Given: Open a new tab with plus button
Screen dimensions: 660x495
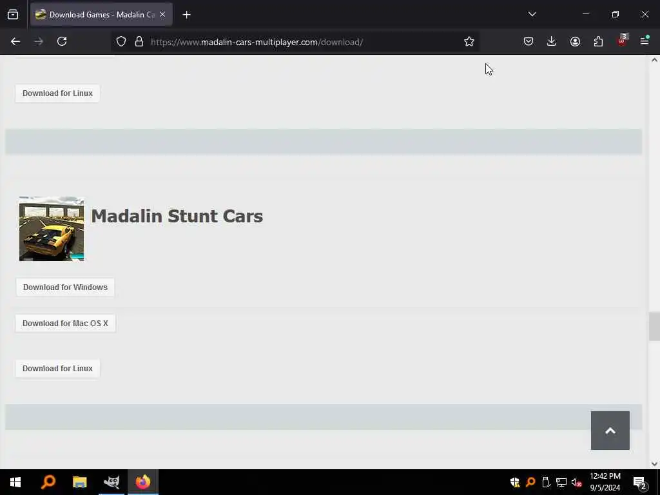Looking at the screenshot, I should pos(186,15).
